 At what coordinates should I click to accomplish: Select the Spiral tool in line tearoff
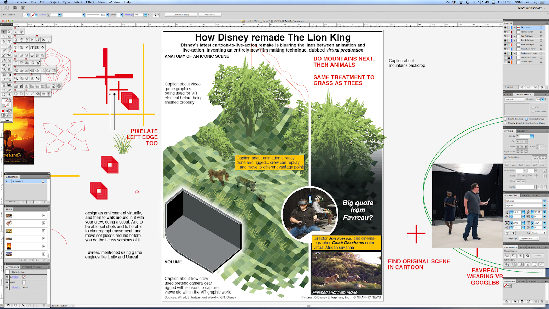tap(38, 94)
